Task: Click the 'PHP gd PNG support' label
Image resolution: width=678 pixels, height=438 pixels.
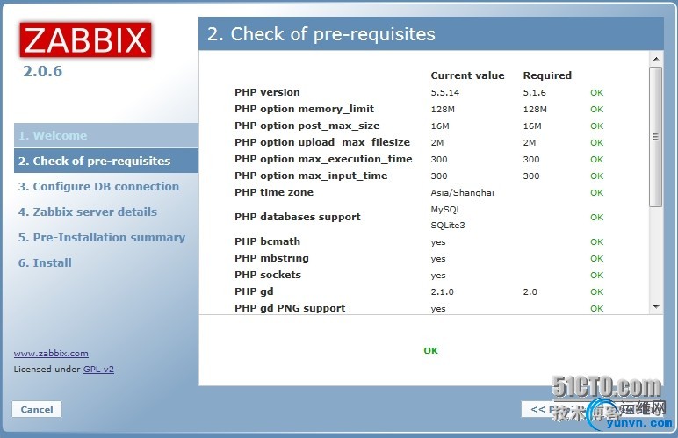Action: 290,308
